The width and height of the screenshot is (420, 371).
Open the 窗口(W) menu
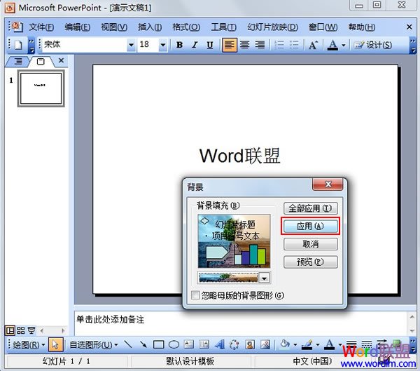tap(323, 27)
